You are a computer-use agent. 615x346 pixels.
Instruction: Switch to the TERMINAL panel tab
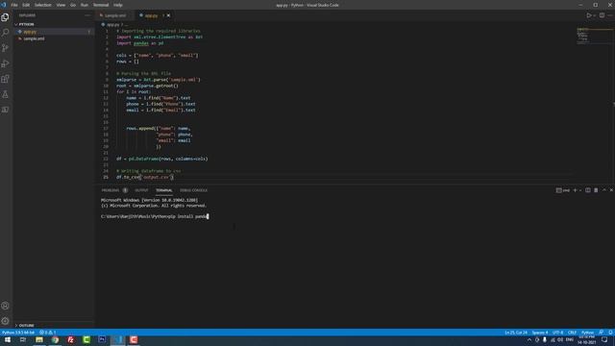pos(164,190)
